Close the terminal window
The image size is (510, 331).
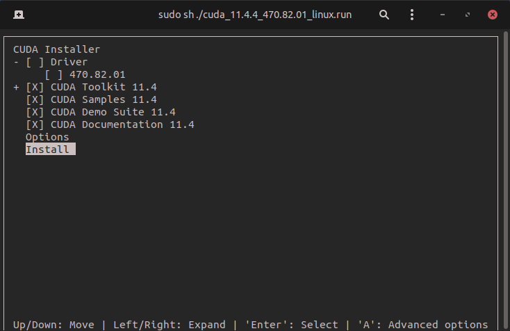pos(493,14)
